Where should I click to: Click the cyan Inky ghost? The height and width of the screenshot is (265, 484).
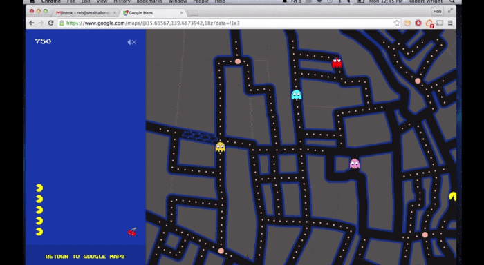point(297,95)
